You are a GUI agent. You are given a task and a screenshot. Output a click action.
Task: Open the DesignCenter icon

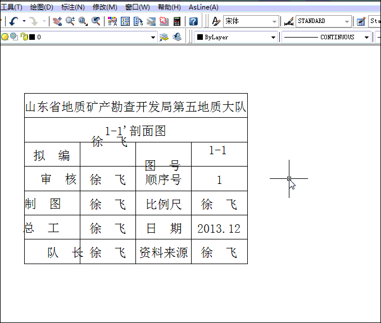[x=125, y=21]
